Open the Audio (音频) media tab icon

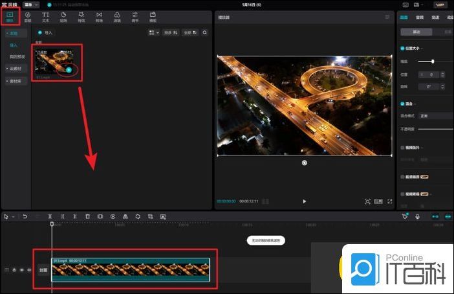coord(28,16)
